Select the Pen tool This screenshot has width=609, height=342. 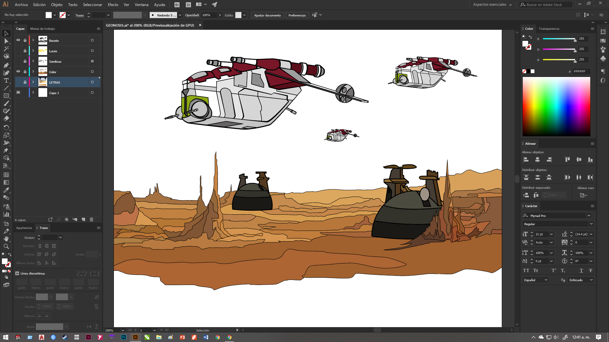[x=6, y=65]
